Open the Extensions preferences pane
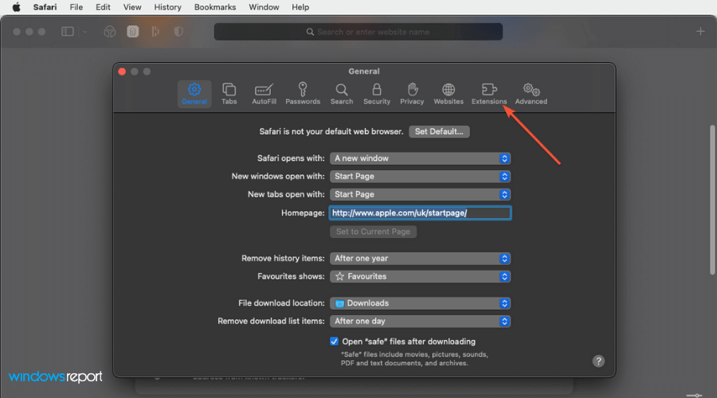The image size is (717, 398). 489,94
